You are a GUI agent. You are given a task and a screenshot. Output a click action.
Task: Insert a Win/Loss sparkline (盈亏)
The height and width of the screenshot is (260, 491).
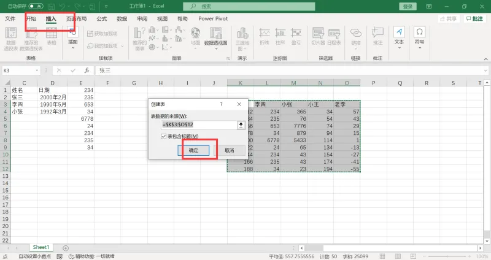296,36
